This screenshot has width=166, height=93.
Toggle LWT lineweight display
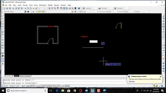coord(63,86)
